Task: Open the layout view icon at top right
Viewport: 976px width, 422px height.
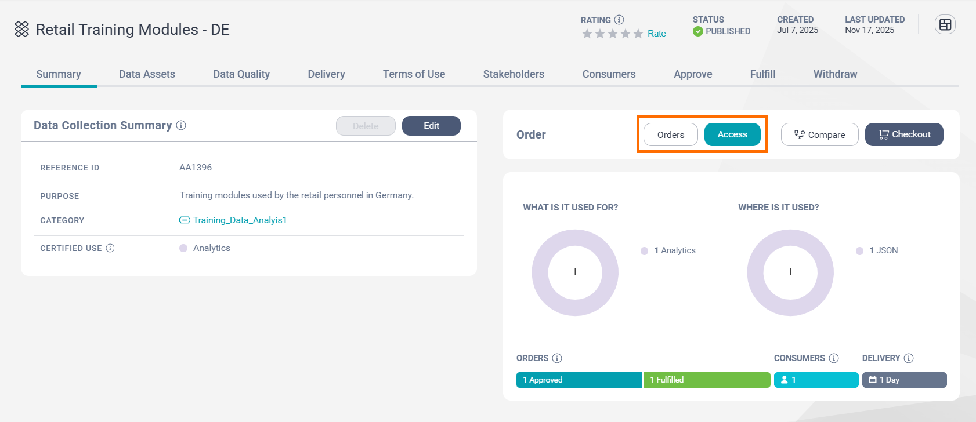Action: (945, 24)
